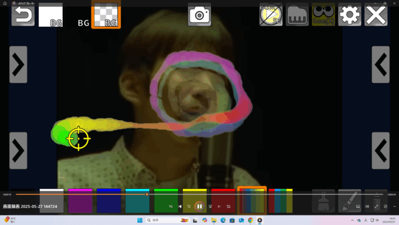
Task: Pause the video playback
Action: point(199,206)
